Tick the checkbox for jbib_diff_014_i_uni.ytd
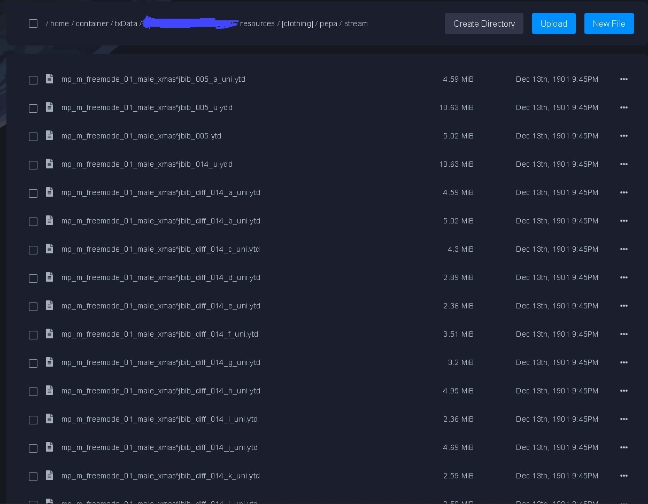Screen dimensions: 648x504 (33, 420)
